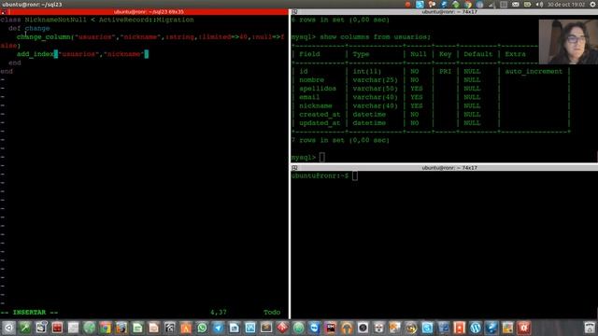Click 'PRI' in the Key column
The image size is (598, 336).
pos(445,72)
